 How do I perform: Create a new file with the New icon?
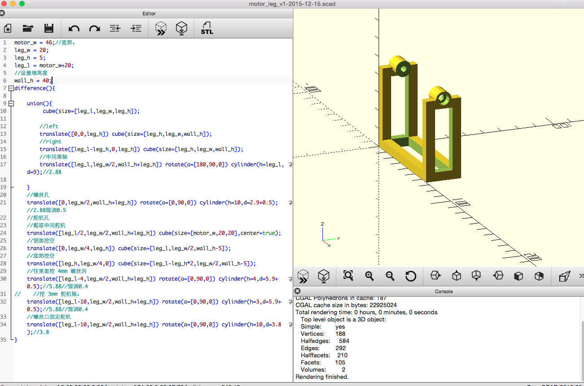tap(8, 28)
